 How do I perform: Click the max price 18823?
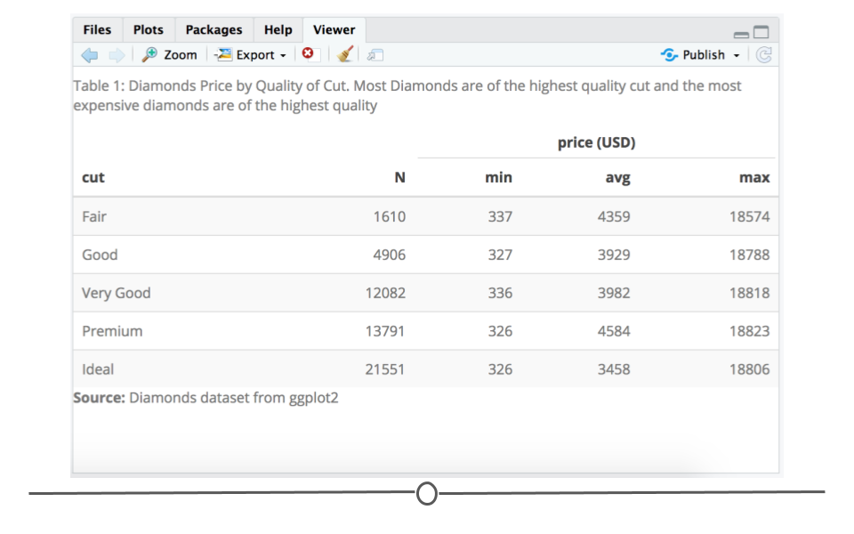tap(749, 331)
